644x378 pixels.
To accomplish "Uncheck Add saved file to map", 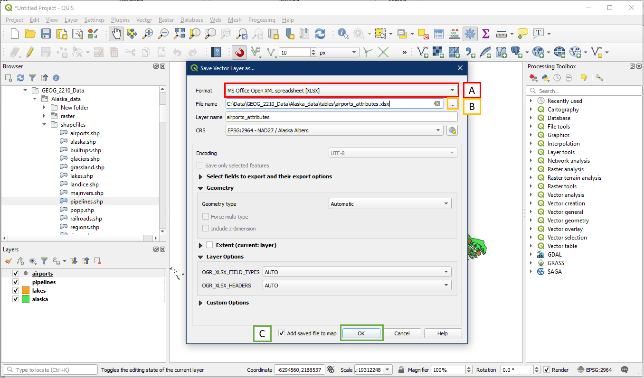I will 282,333.
